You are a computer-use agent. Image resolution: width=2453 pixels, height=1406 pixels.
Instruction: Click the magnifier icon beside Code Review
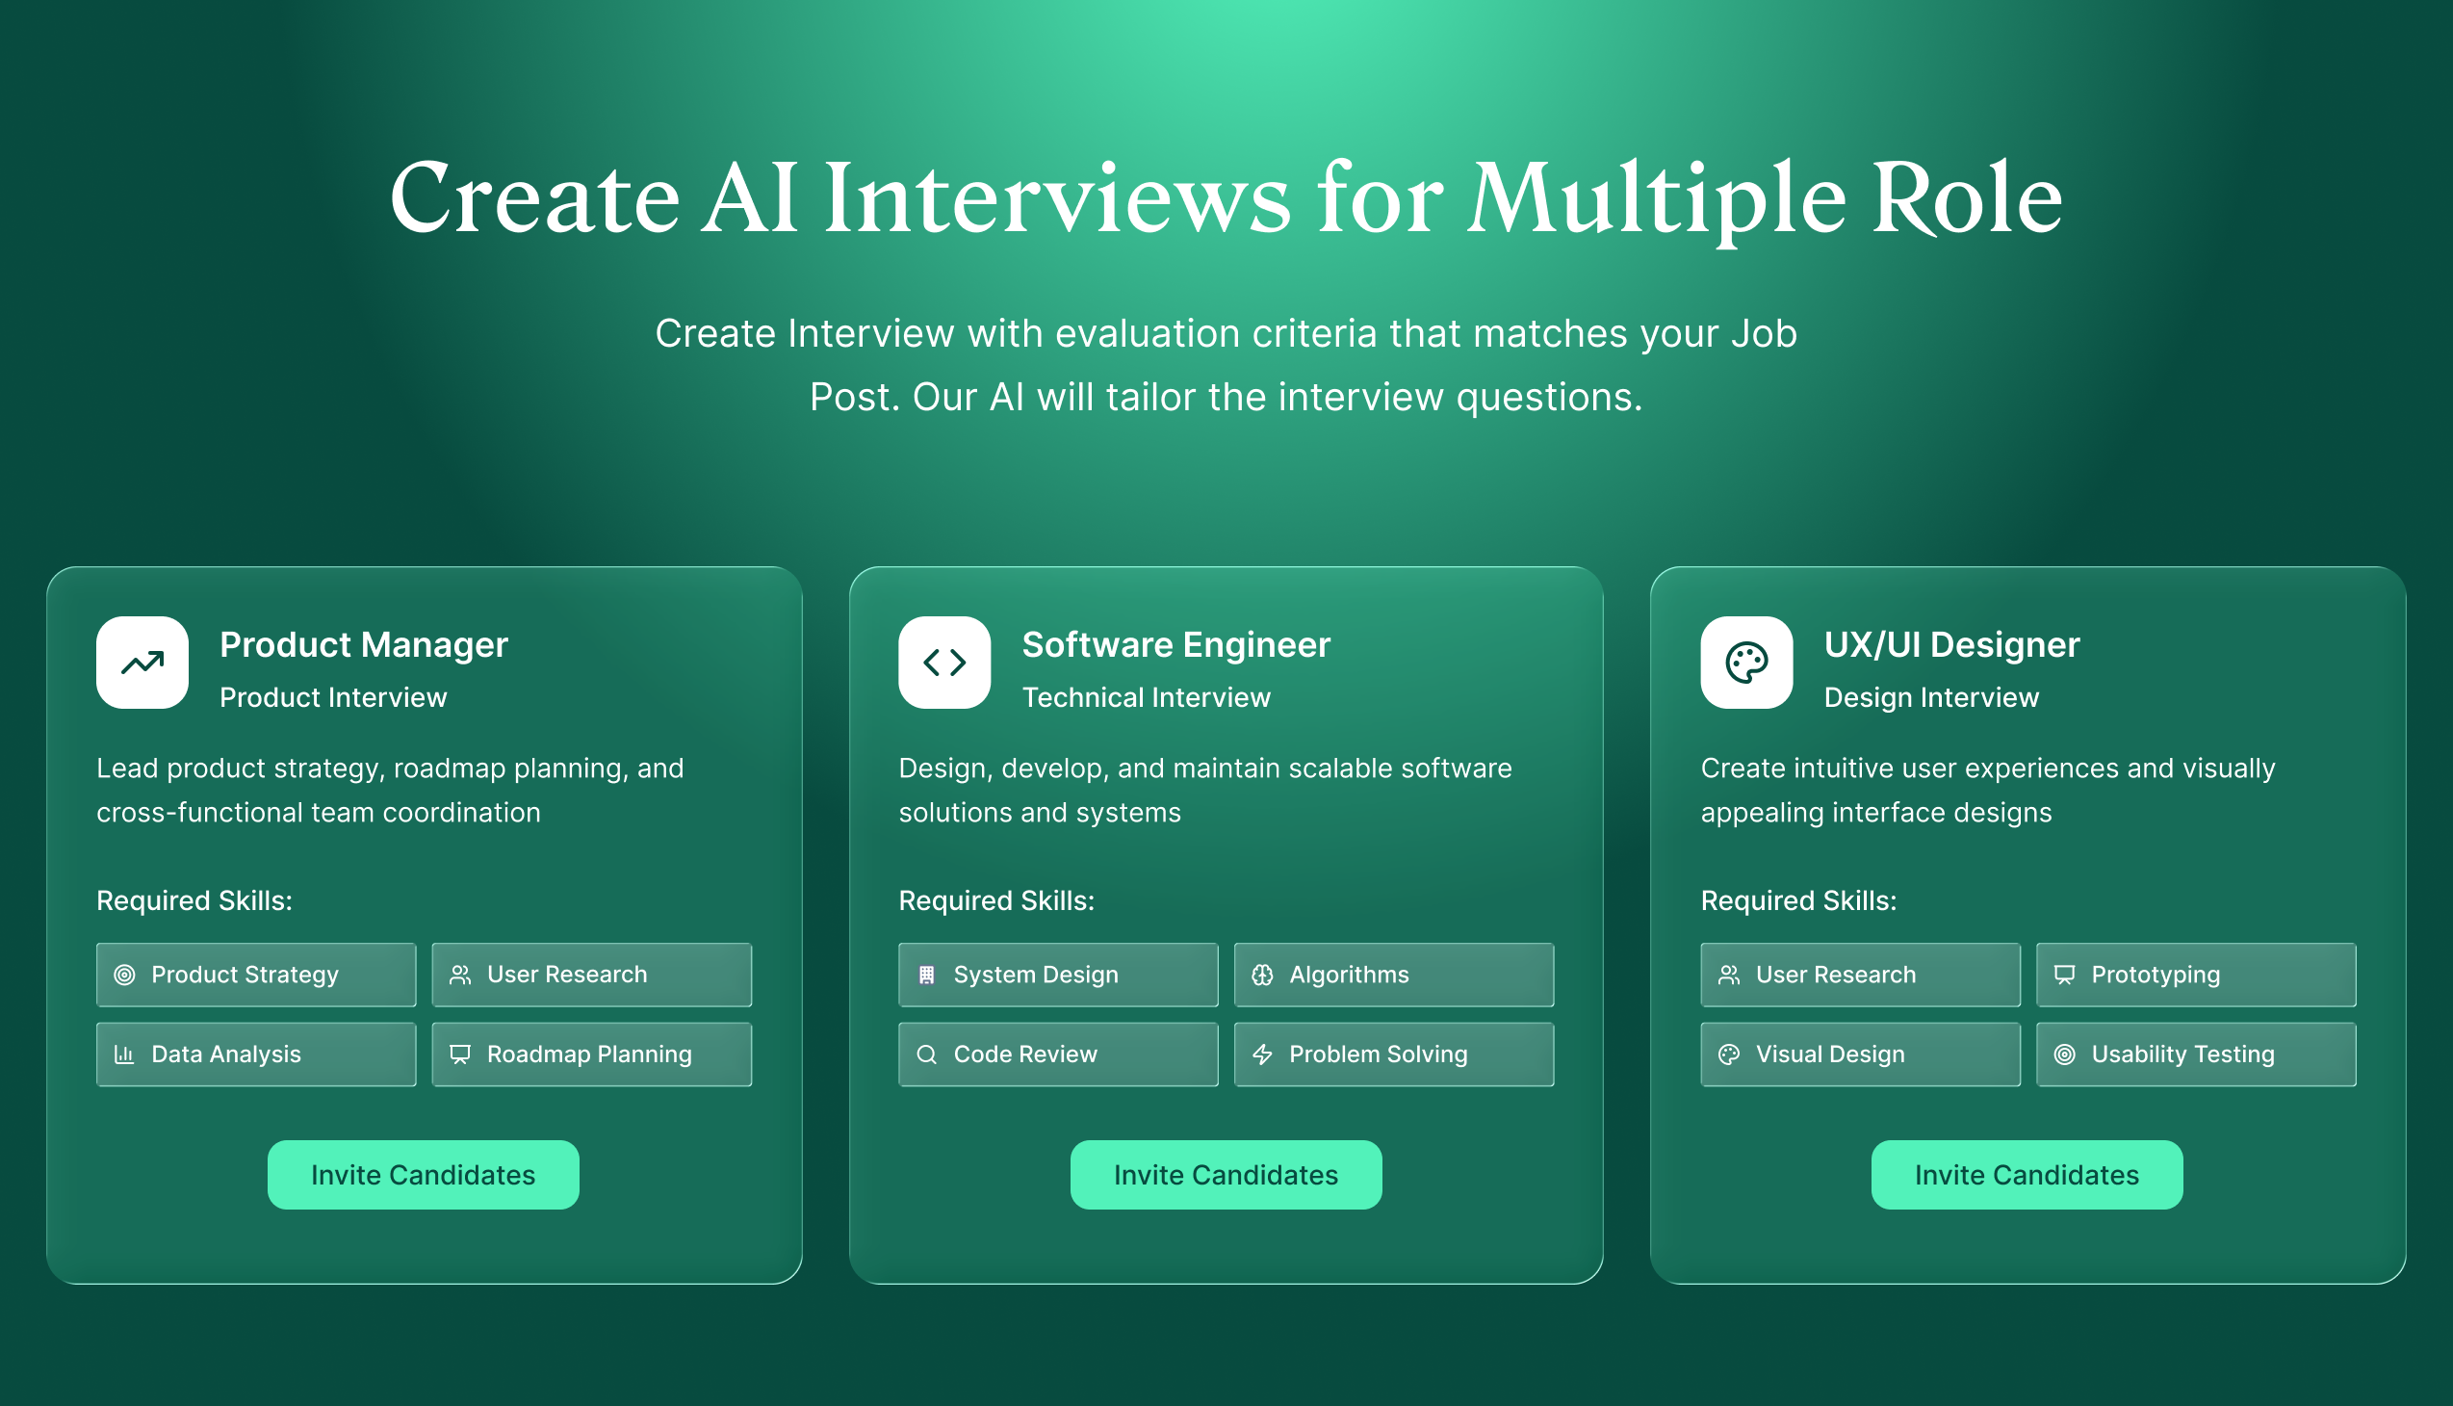pyautogui.click(x=927, y=1054)
